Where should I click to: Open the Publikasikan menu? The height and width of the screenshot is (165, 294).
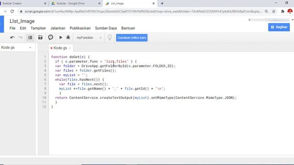pyautogui.click(x=80, y=28)
